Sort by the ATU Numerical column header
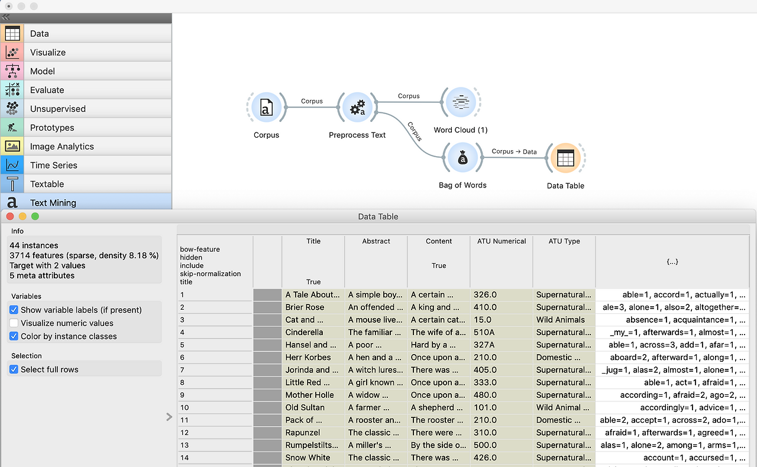 pyautogui.click(x=502, y=262)
